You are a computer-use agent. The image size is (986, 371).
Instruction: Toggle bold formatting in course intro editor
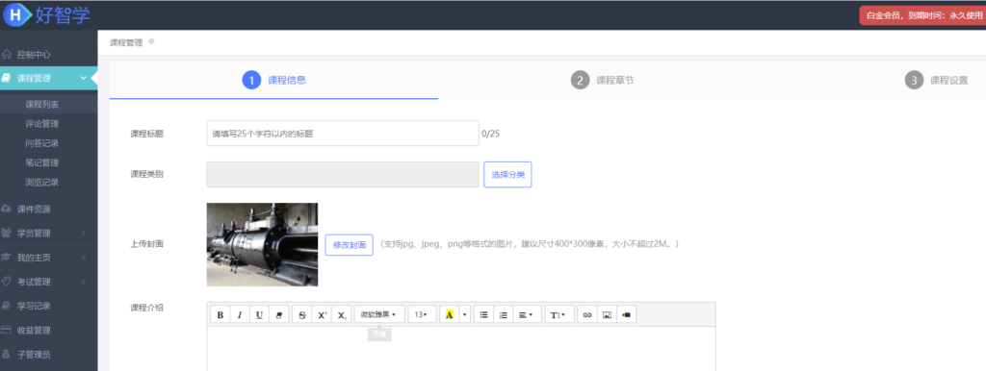click(221, 315)
